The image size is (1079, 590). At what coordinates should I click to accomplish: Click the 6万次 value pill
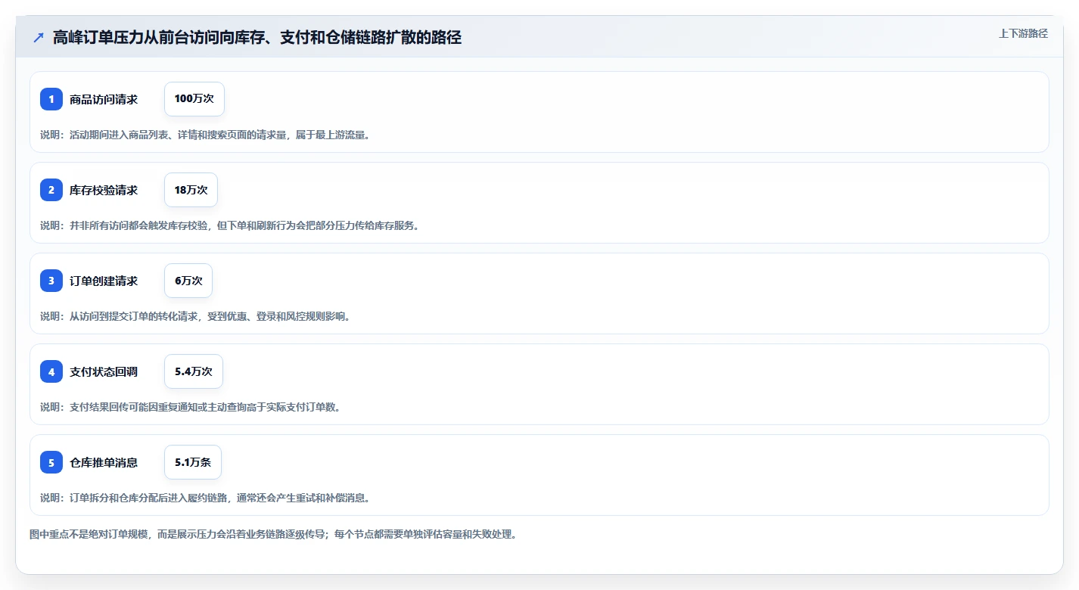pos(188,281)
